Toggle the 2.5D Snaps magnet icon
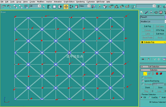The image size is (166, 107). 111,7
